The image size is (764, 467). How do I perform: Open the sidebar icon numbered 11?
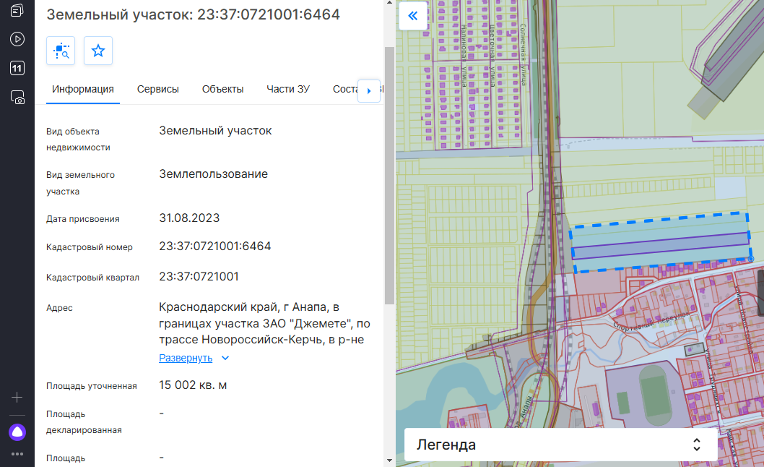pyautogui.click(x=17, y=69)
